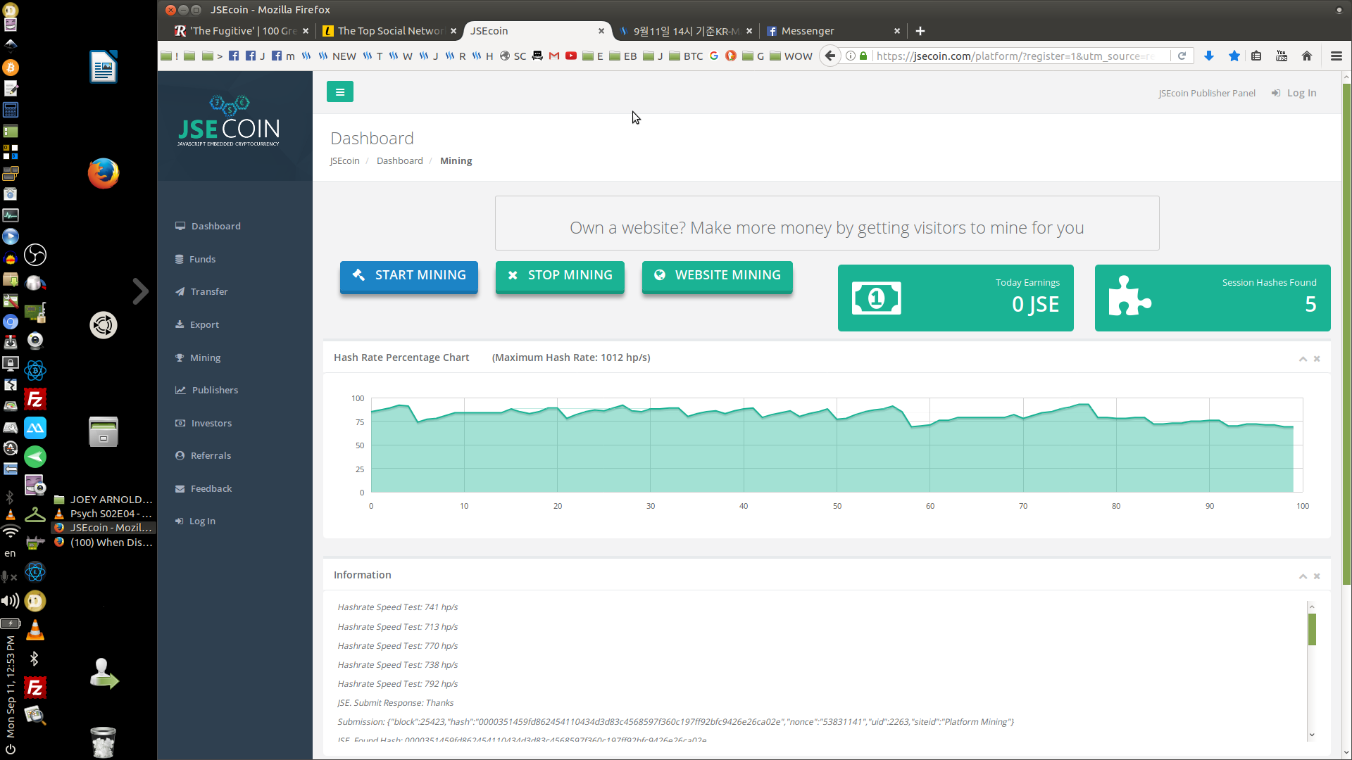Screen dimensions: 1352x760
Task: Click the bookmark star icon
Action: (1234, 56)
